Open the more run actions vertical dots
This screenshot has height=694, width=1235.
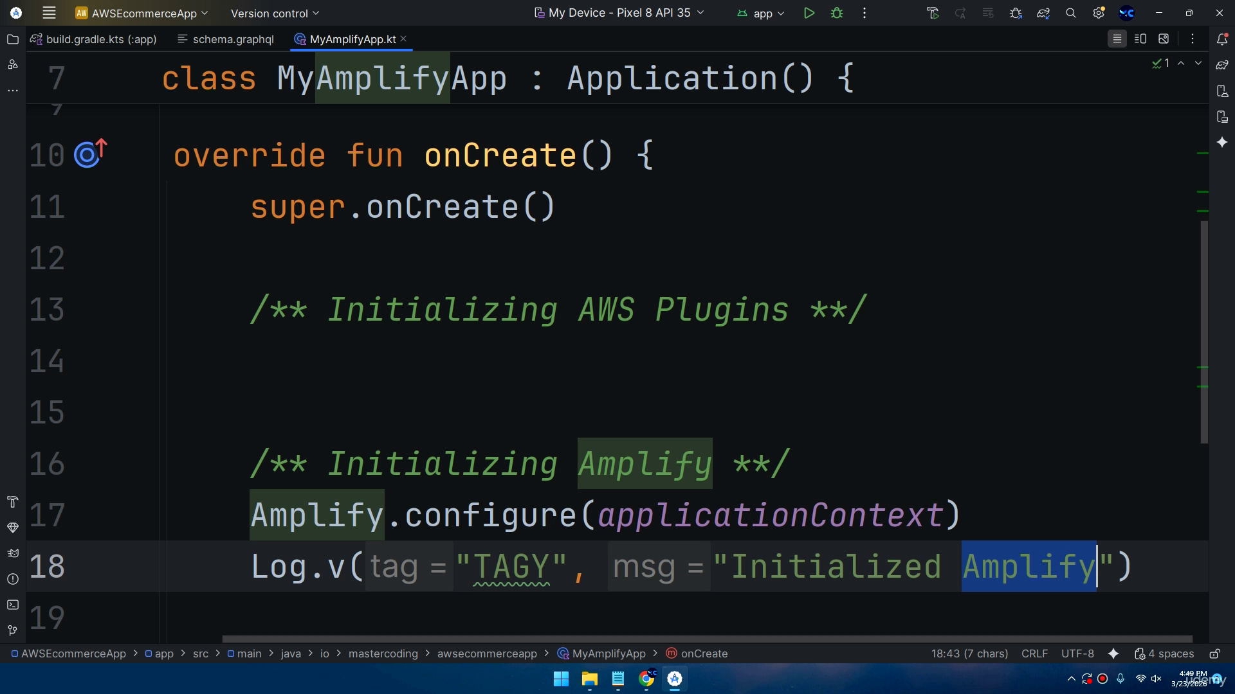pyautogui.click(x=864, y=13)
